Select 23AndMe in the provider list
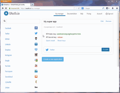 (8, 82)
